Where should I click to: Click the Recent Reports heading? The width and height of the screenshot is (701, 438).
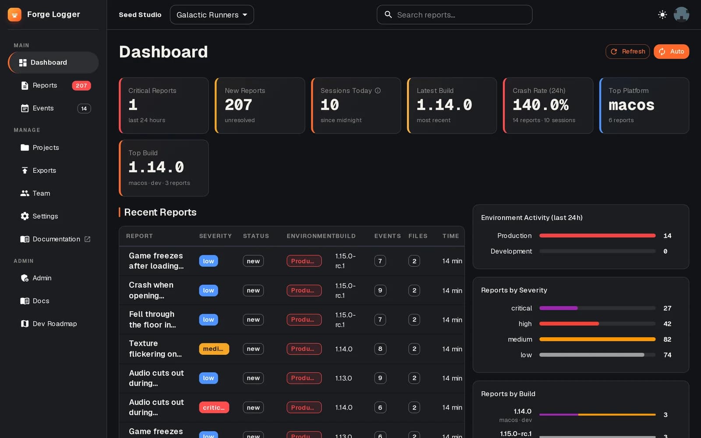click(x=160, y=212)
